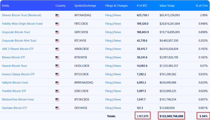This screenshot has height=120, width=210.
Task: Click US flag in Hashdex Bitcoin ETF row
Action: coord(57,108)
